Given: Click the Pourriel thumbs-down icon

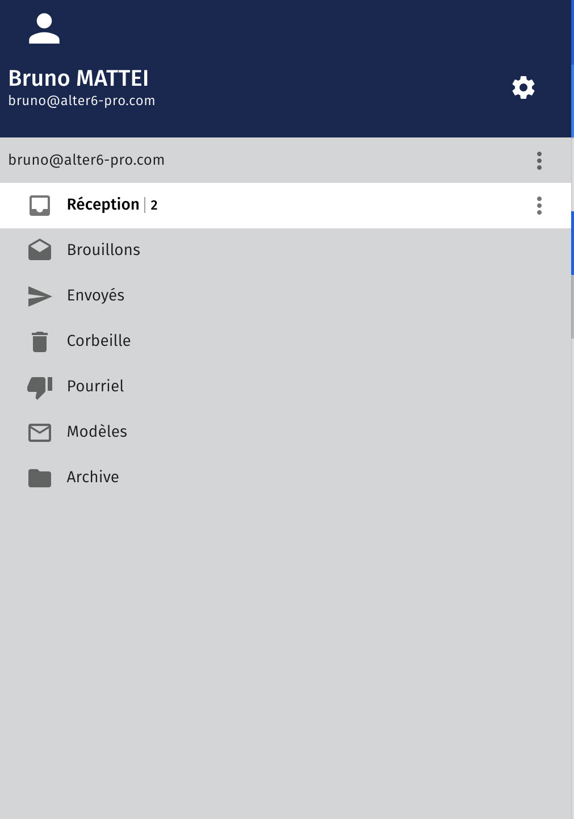Looking at the screenshot, I should (40, 387).
